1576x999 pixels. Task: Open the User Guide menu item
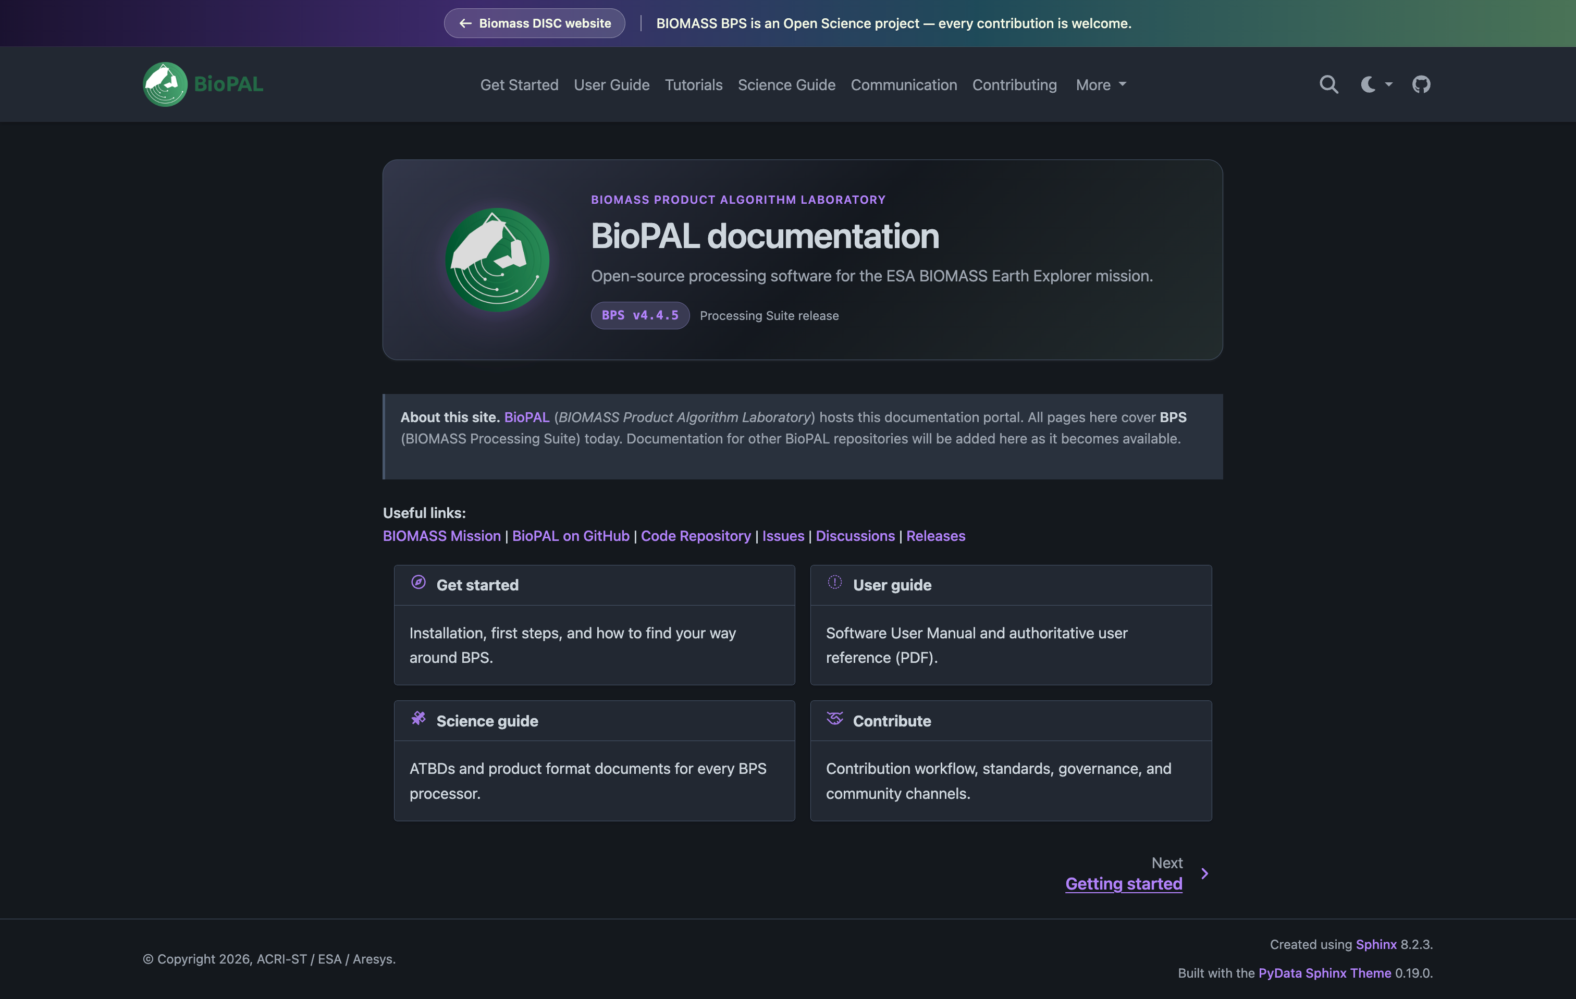(x=611, y=85)
